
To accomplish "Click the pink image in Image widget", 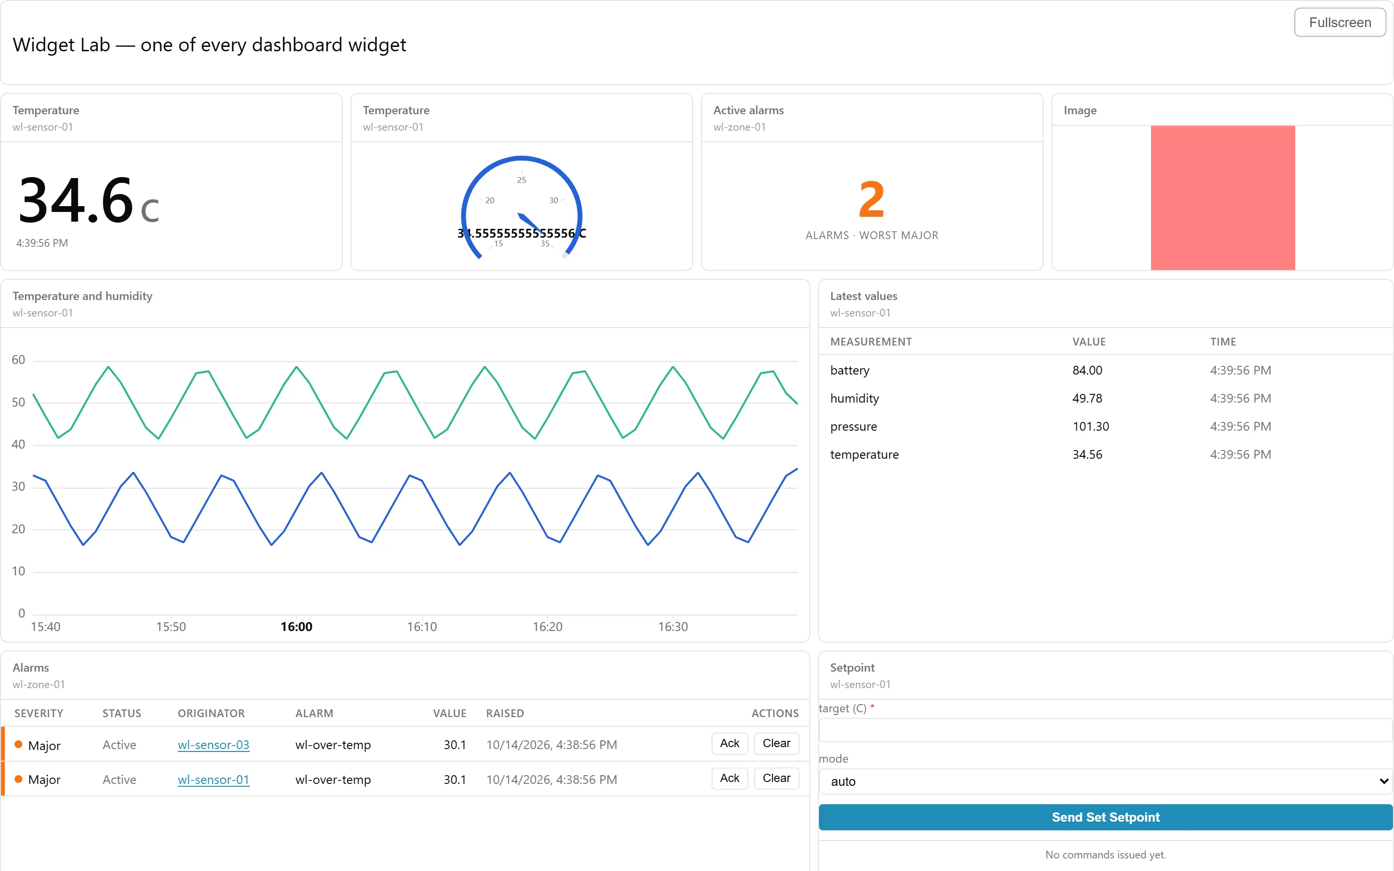I will (x=1222, y=197).
